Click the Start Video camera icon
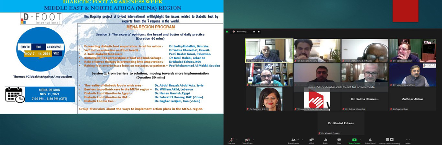The image size is (442, 145). point(247,140)
